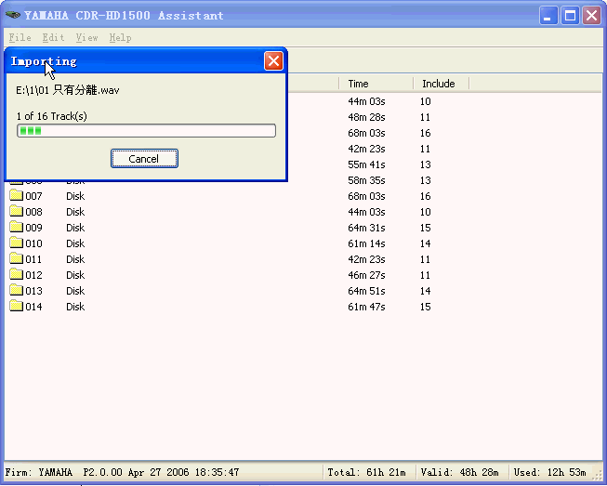Select the disk name 010
Viewport: 607px width, 486px height.
click(33, 243)
